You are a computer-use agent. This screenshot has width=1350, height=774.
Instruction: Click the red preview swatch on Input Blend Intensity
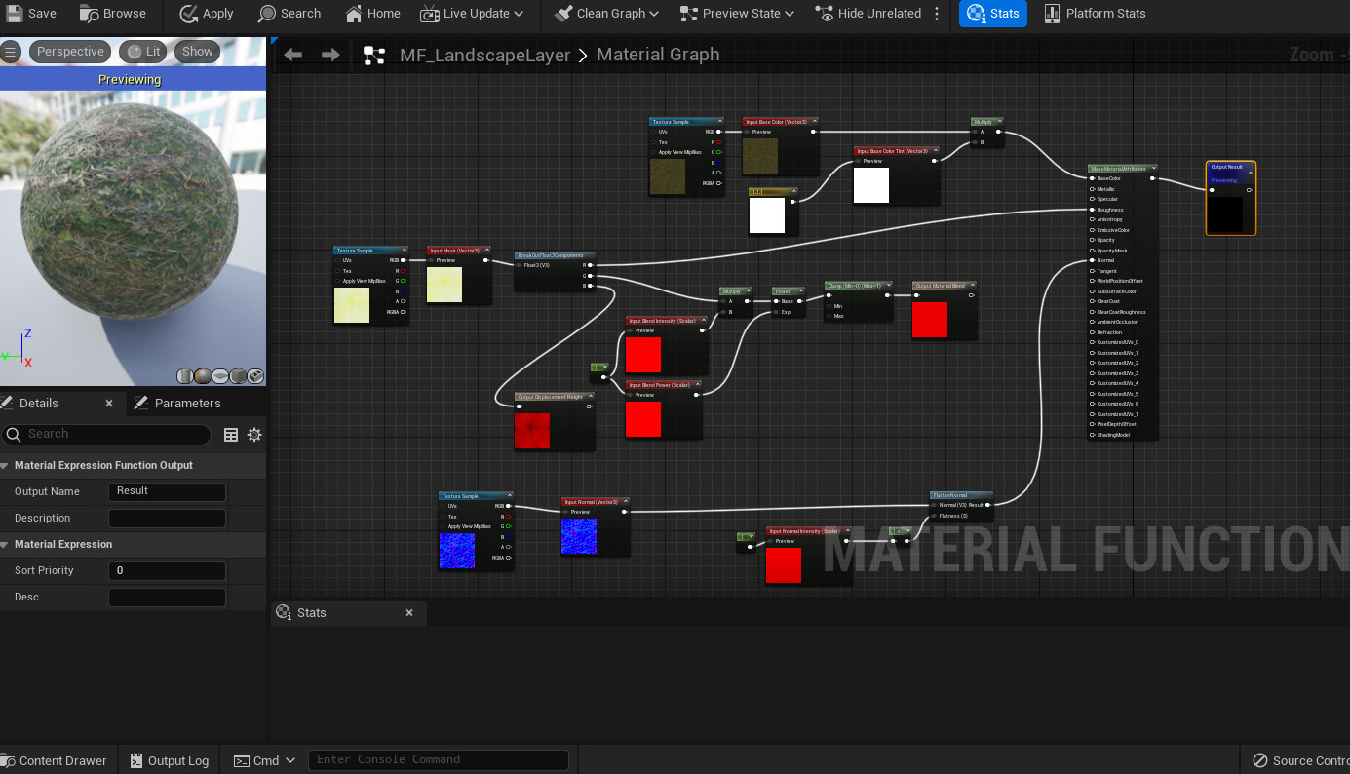pyautogui.click(x=643, y=356)
